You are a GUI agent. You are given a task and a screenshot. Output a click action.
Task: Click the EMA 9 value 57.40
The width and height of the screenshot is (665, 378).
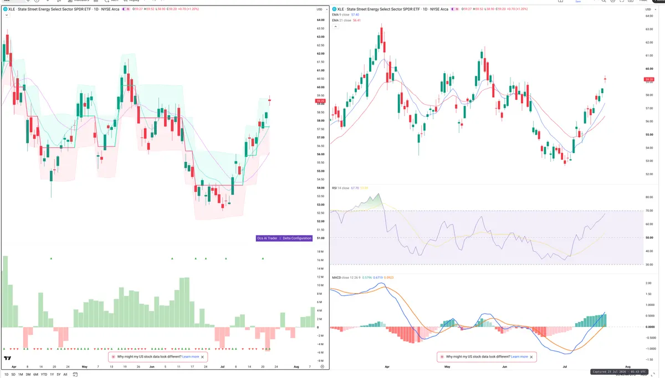click(x=356, y=15)
